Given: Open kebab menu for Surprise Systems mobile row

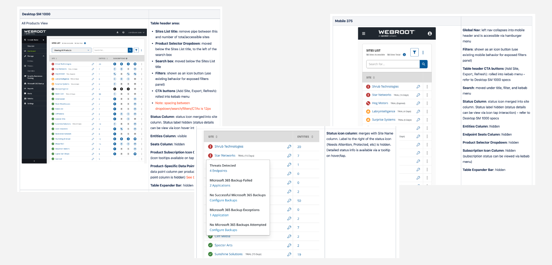Looking at the screenshot, I should pyautogui.click(x=427, y=120).
